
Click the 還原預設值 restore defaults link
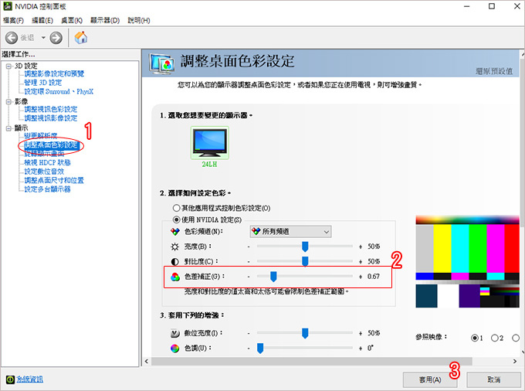tap(494, 71)
